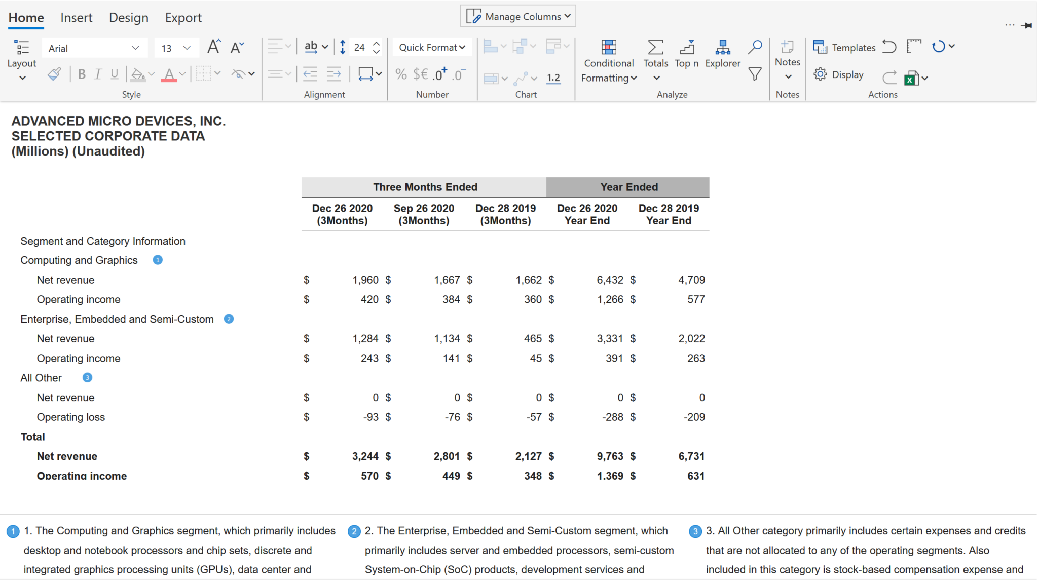Click footnote marker 2 beside Enterprise segment
1038x581 pixels.
coord(229,319)
